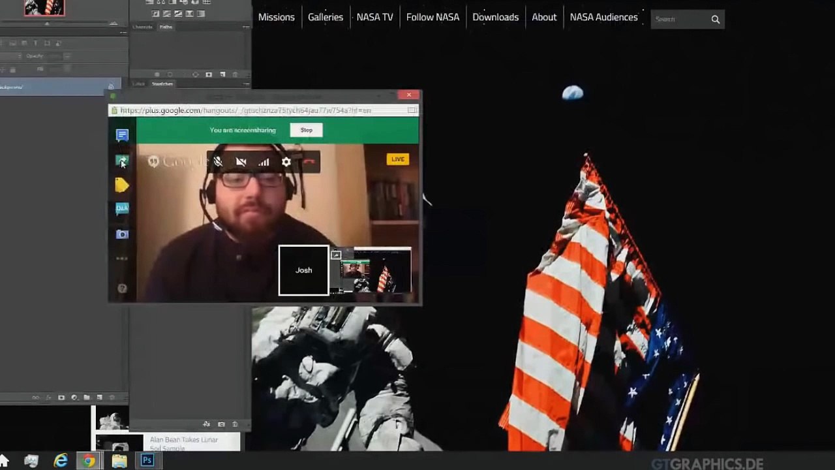Click the lock icon on the Background layer
Image resolution: width=835 pixels, height=470 pixels.
(111, 87)
